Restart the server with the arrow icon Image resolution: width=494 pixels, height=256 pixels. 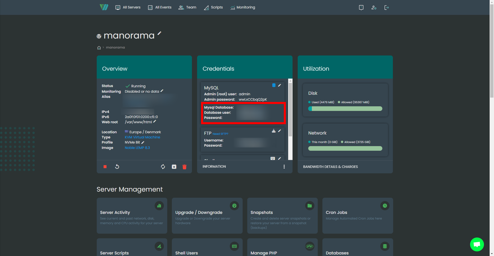[x=117, y=167]
